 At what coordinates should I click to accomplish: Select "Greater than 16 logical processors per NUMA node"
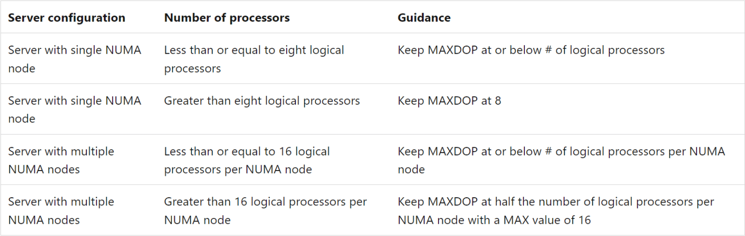(265, 211)
